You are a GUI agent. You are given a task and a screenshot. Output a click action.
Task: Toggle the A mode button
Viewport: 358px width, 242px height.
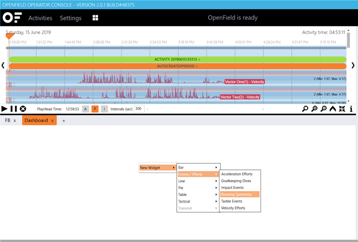click(85, 109)
